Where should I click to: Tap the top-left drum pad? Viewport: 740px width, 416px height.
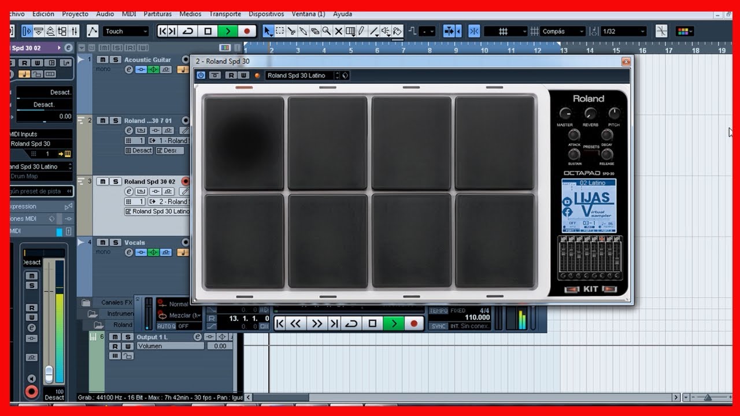pos(244,143)
